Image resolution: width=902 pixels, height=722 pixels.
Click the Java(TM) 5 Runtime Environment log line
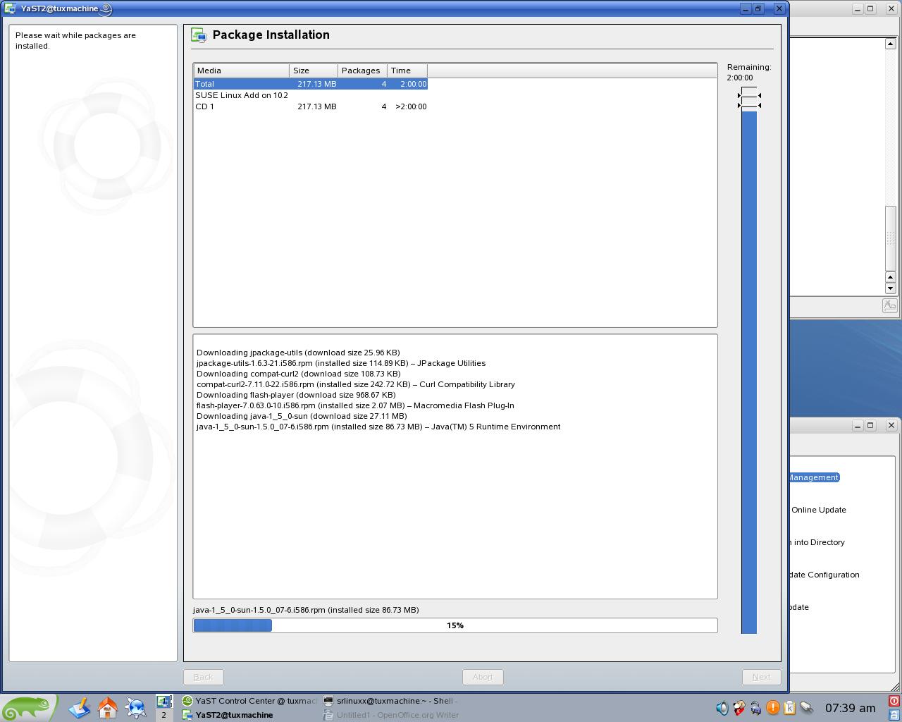pos(378,427)
